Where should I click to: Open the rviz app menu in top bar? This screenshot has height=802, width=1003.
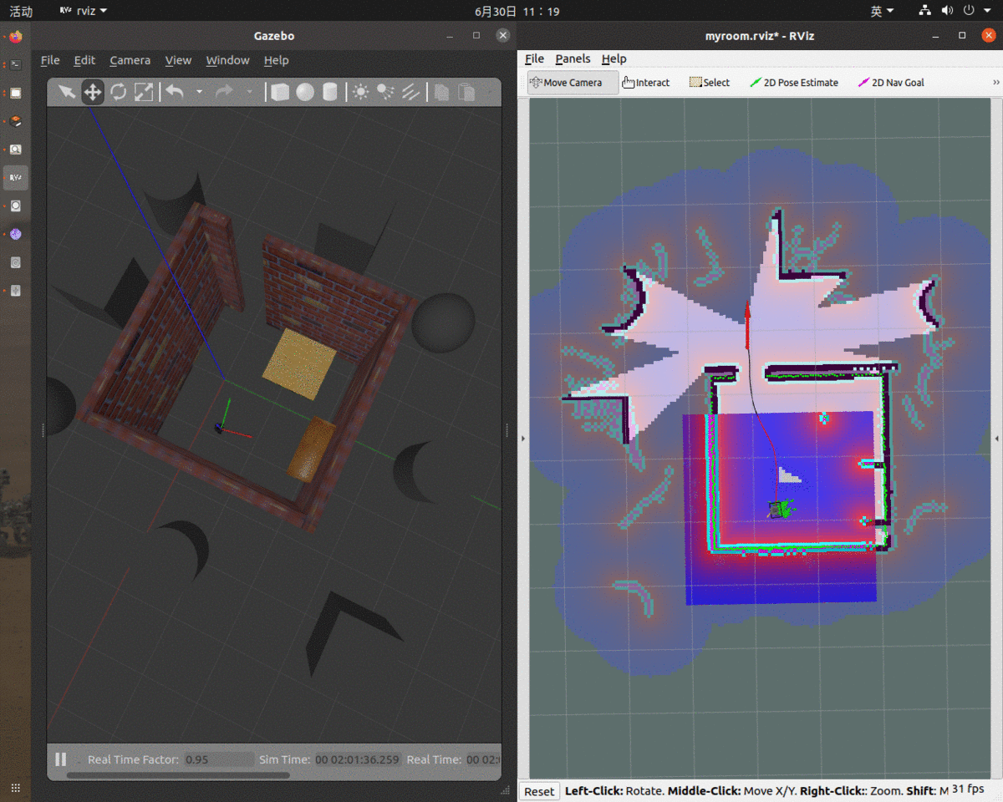(x=84, y=11)
